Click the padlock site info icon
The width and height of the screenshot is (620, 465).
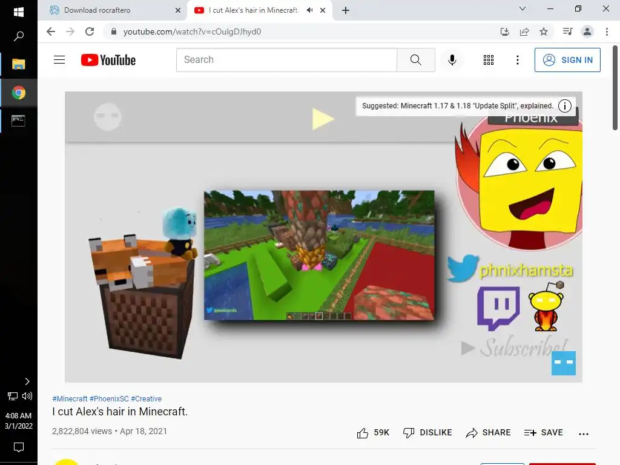pos(113,31)
